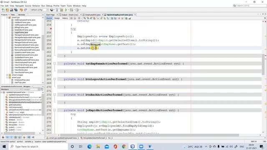Toggle Sort by Name in Navigator footer
The width and height of the screenshot is (267, 150).
pyautogui.click(x=29, y=137)
